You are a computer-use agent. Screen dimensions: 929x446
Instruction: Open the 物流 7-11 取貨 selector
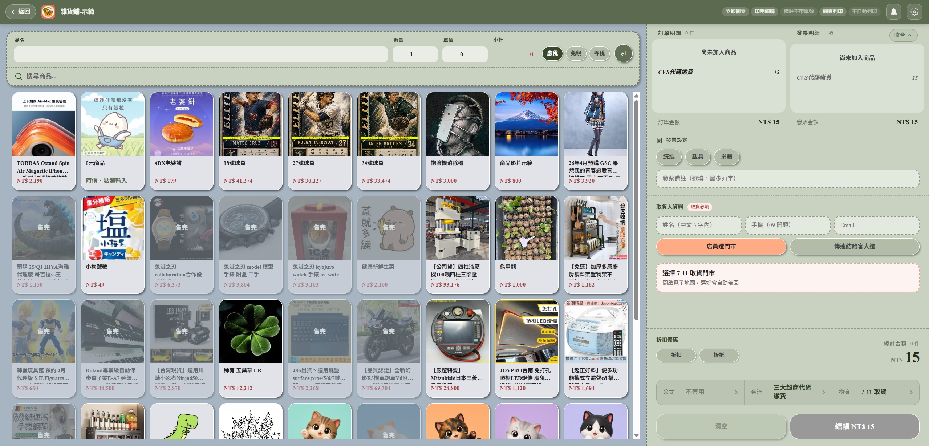tap(876, 392)
